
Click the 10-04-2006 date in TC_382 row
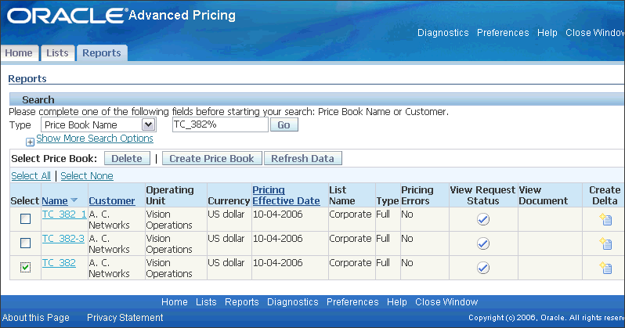278,263
